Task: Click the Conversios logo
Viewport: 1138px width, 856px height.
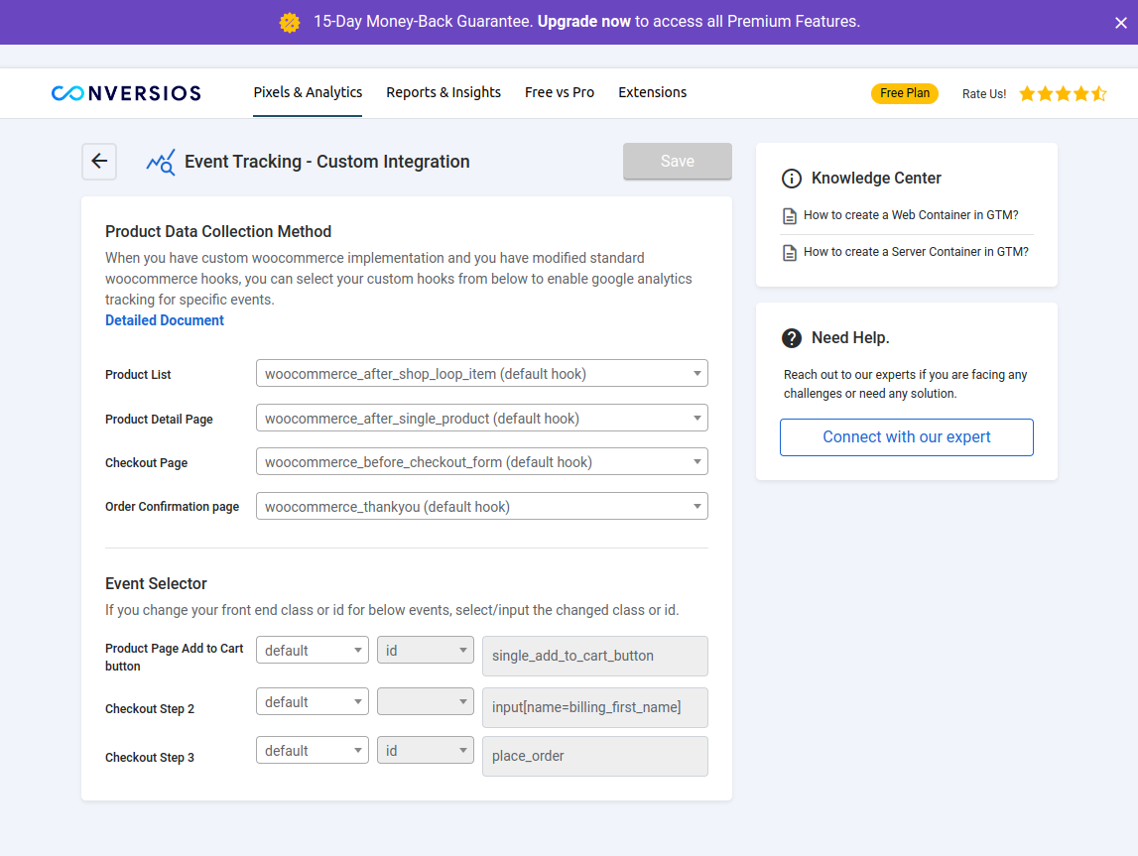Action: pos(126,93)
